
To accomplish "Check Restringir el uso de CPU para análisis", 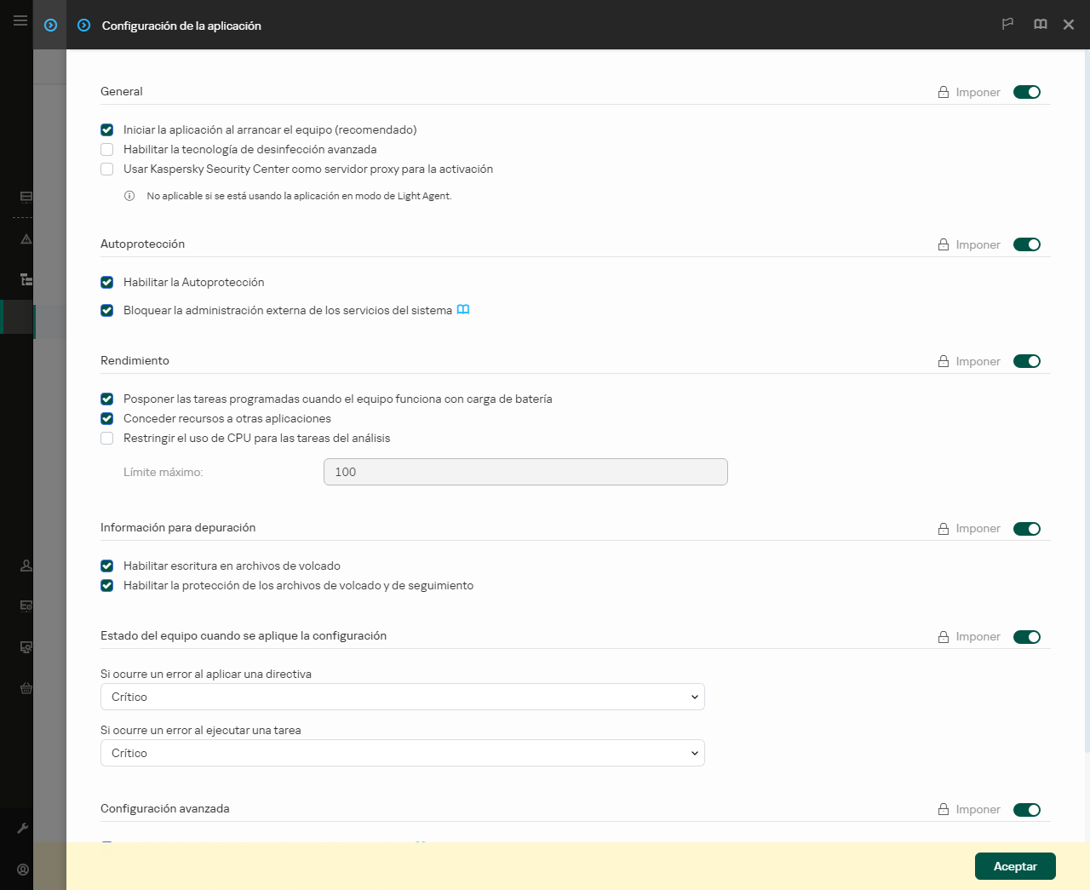I will tap(106, 438).
